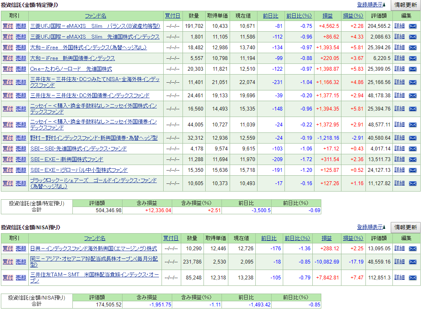Click envelope icon for eMAXIS Slim 先進国株式 row
The height and width of the screenshot is (309, 422).
[413, 37]
